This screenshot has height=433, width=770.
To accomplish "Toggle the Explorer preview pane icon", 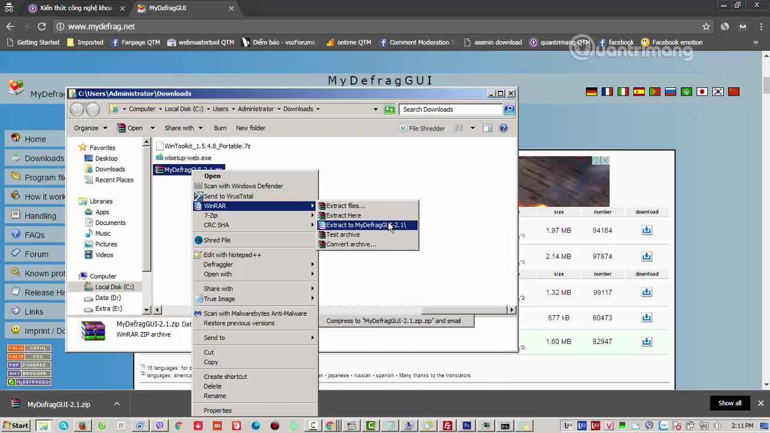I will pos(488,128).
